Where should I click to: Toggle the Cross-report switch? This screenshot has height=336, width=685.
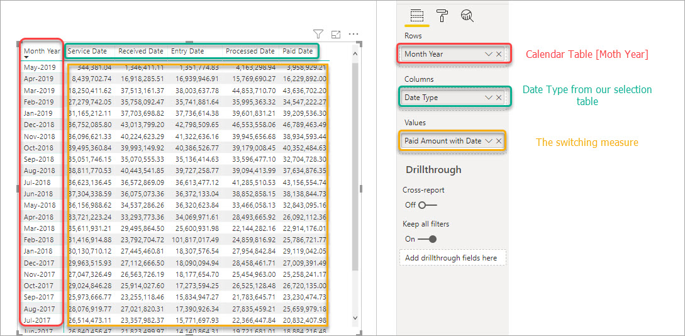coord(427,205)
